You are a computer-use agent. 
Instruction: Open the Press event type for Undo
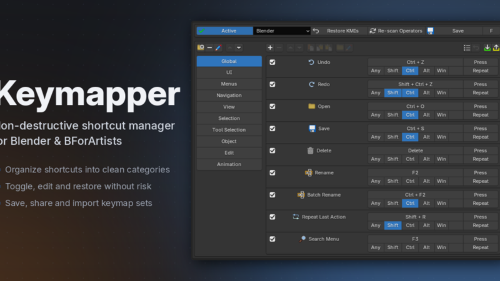tap(480, 62)
